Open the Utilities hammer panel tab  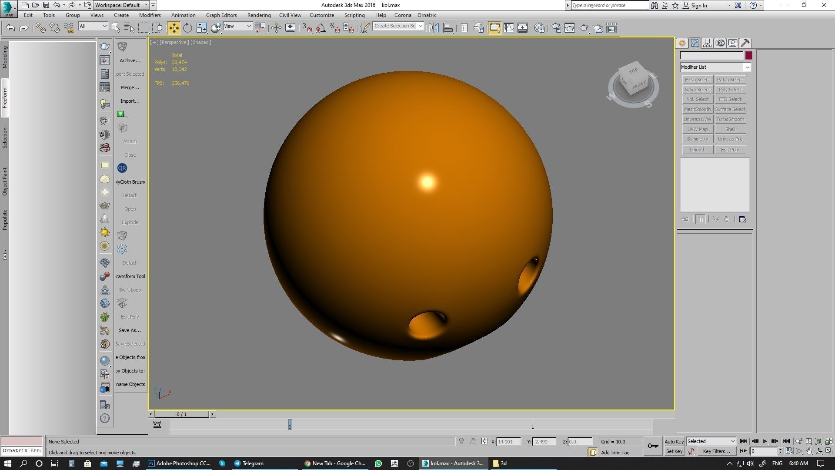(745, 43)
